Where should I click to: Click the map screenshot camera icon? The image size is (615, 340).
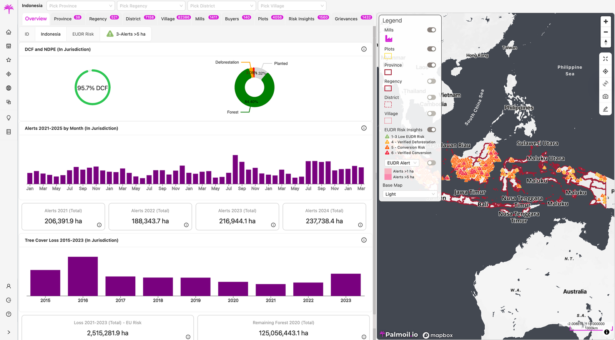click(605, 96)
